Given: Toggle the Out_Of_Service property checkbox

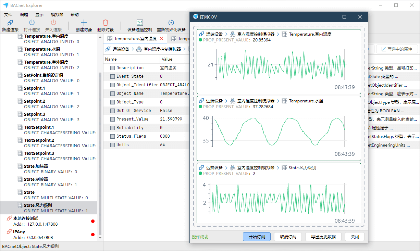Looking at the screenshot, I should pyautogui.click(x=112, y=111).
